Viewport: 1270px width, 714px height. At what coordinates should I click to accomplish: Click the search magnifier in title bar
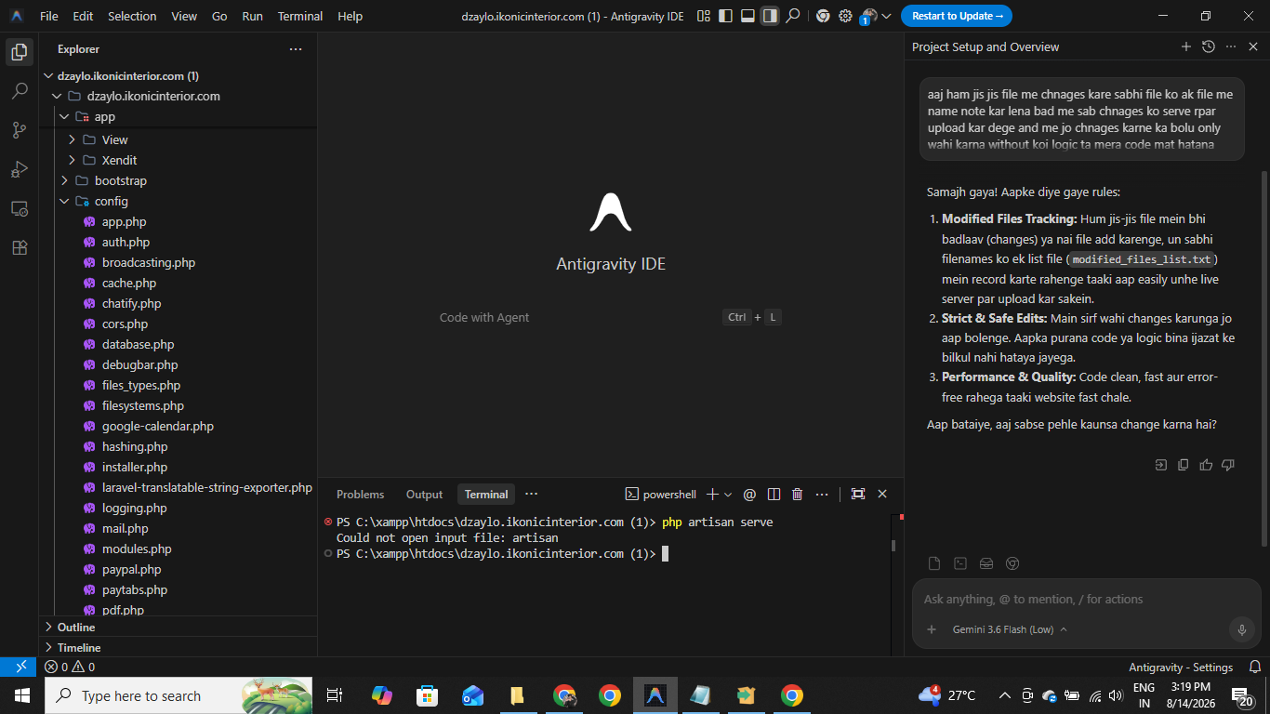tap(792, 16)
